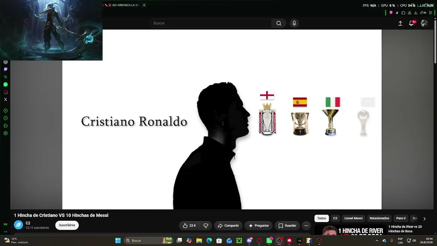The height and width of the screenshot is (246, 437).
Task: Click the video title text '1 Hincha de Cristiano VS 10 Hinchas de Messi'
Action: [x=61, y=215]
